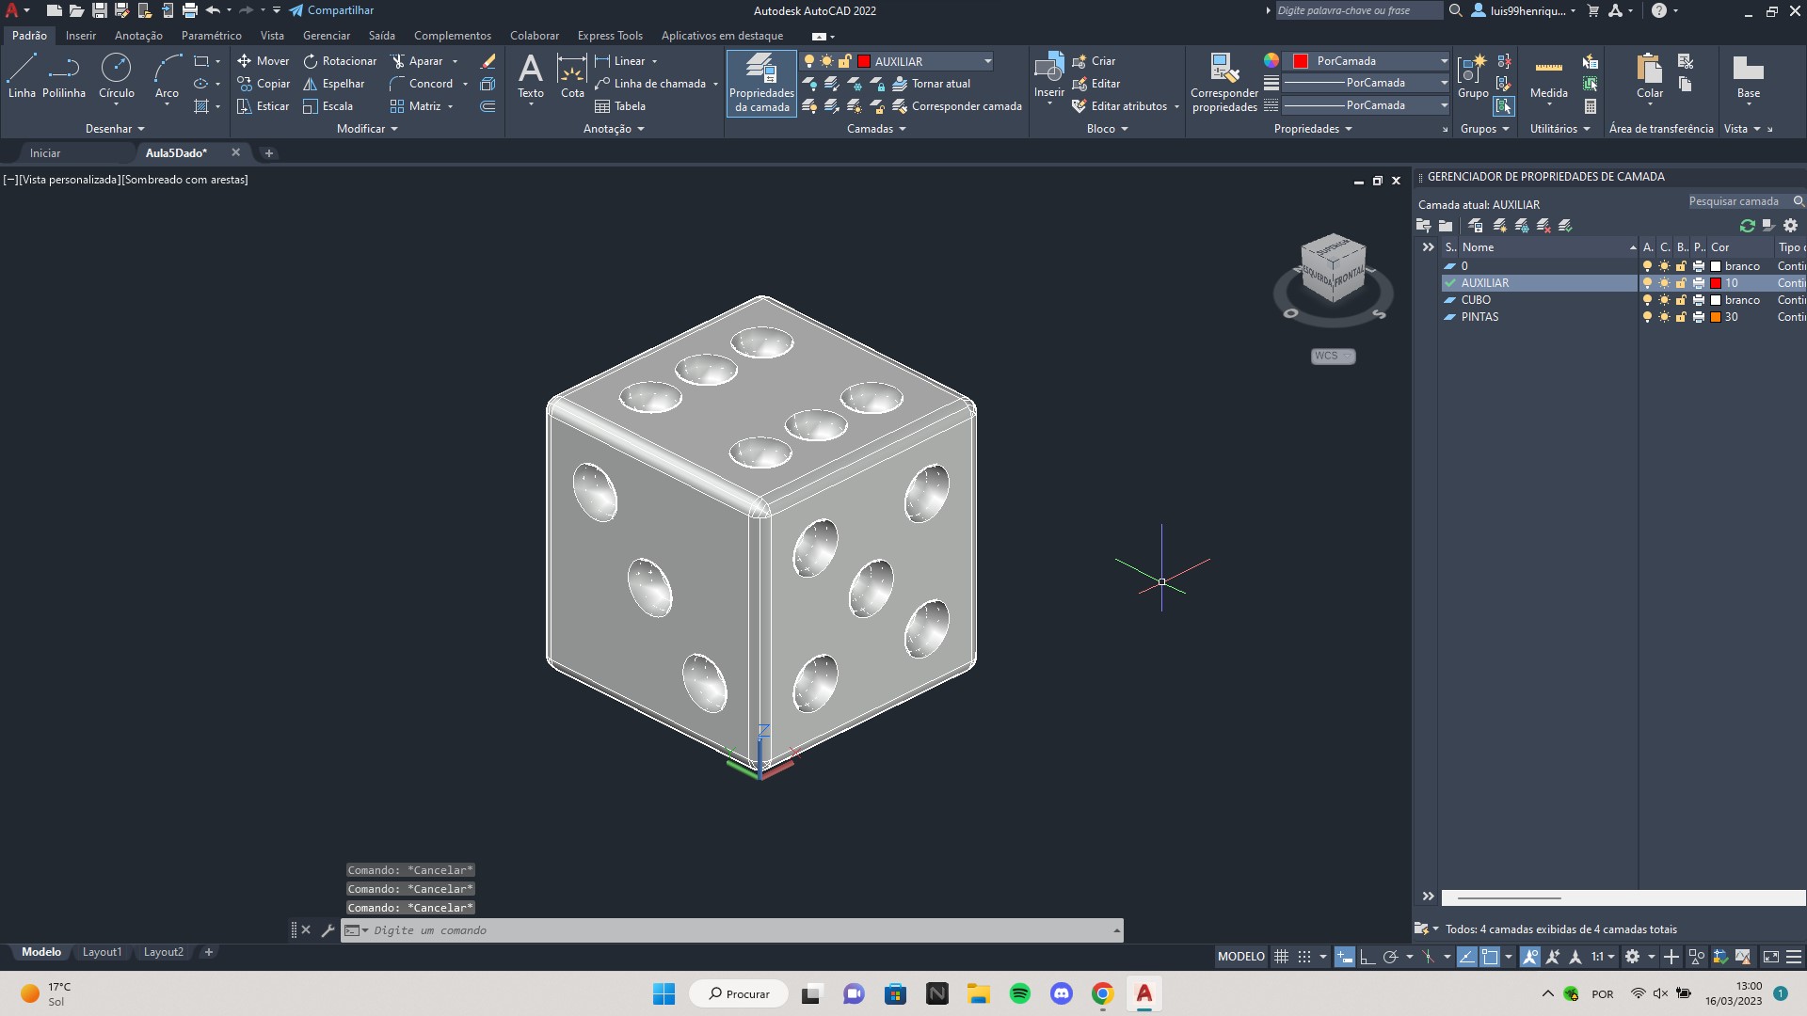Toggle grid display in status bar
1807x1016 pixels.
pyautogui.click(x=1281, y=957)
